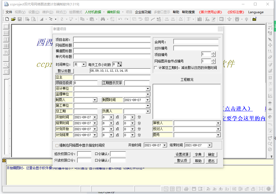The width and height of the screenshot is (276, 194).
Task: Expand the 设计单位 combo box
Action: pos(148,89)
